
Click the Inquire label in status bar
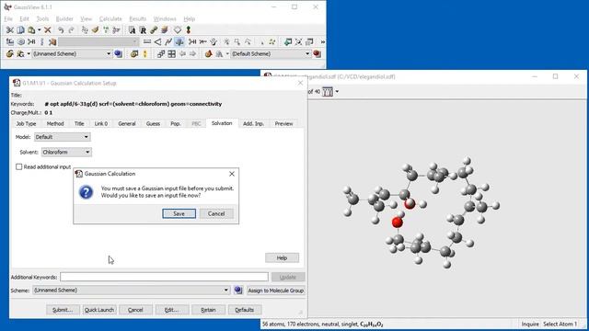pyautogui.click(x=530, y=324)
